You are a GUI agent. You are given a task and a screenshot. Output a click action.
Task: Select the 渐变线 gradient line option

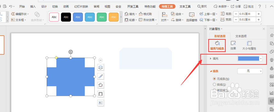click(x=221, y=90)
